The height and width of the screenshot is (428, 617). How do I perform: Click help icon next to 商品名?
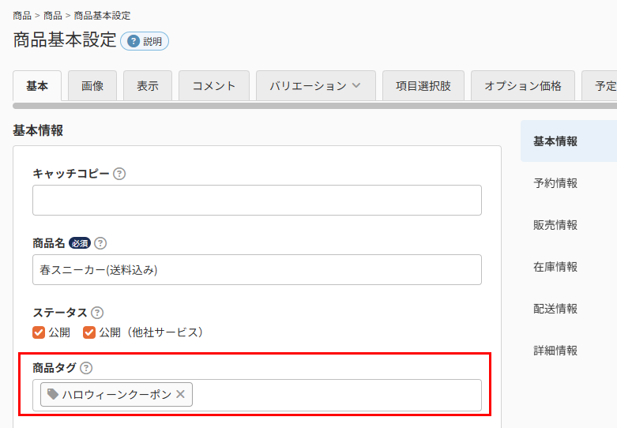coord(100,243)
